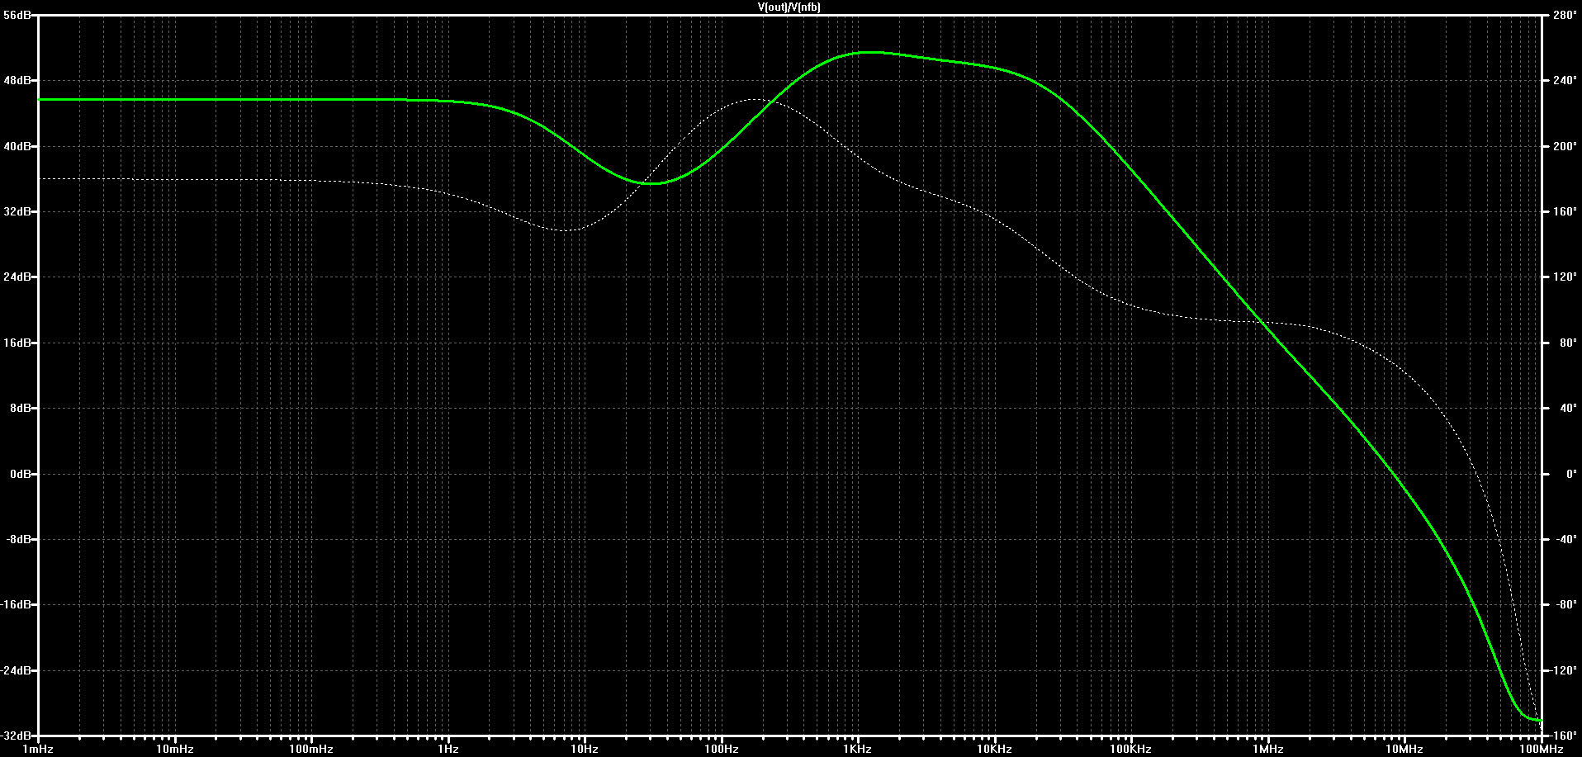Click the 0dB magnitude axis label

click(20, 474)
